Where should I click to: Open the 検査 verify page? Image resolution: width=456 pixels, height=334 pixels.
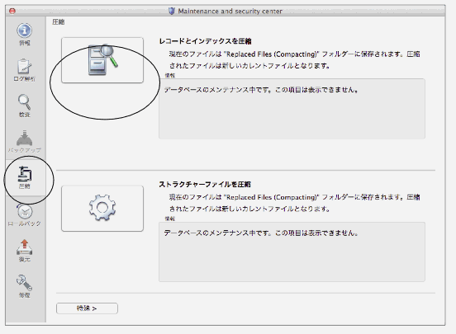coord(25,106)
